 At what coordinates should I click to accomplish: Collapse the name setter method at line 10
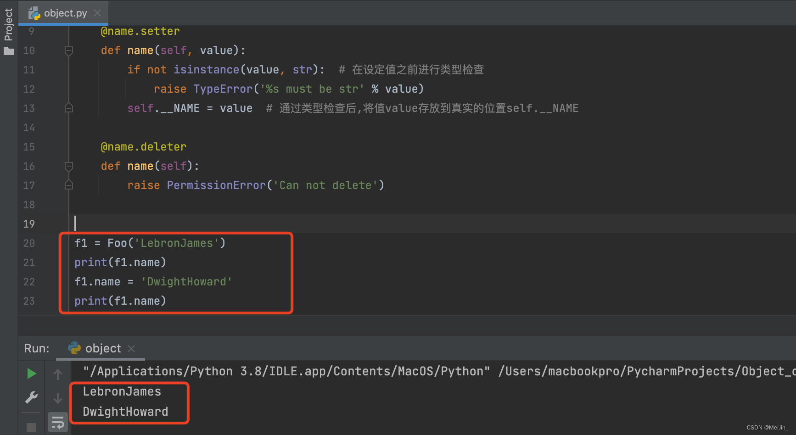(x=69, y=50)
